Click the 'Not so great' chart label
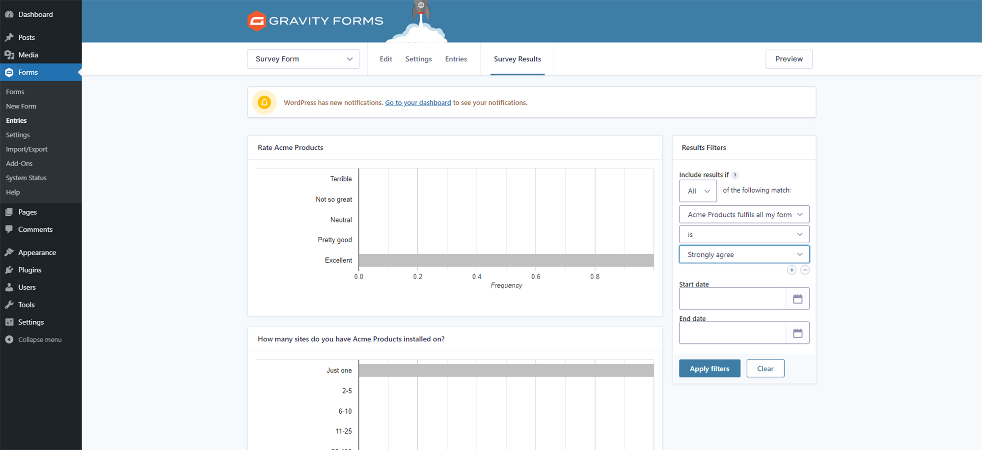The image size is (982, 450). (333, 199)
